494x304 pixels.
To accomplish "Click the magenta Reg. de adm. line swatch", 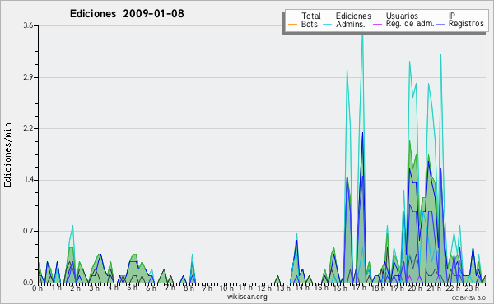I will [377, 24].
